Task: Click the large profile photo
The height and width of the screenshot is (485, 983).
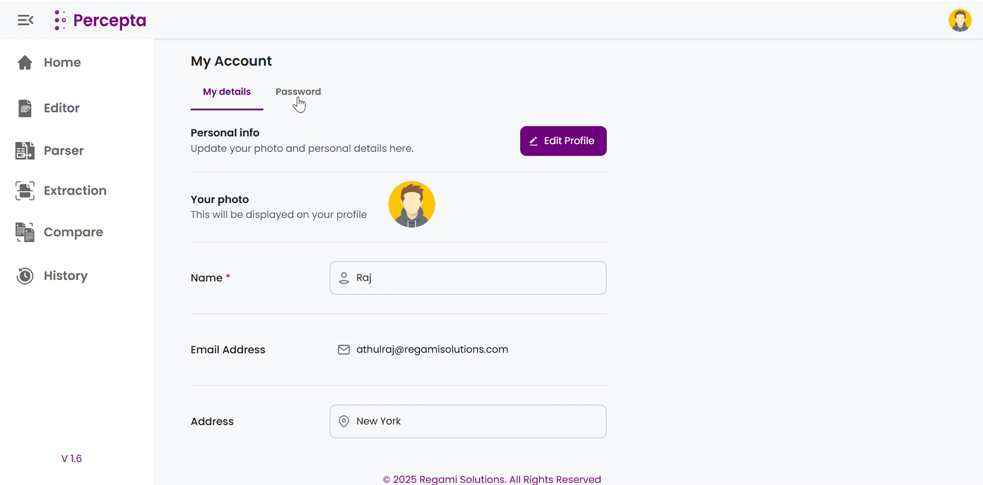Action: pyautogui.click(x=411, y=204)
